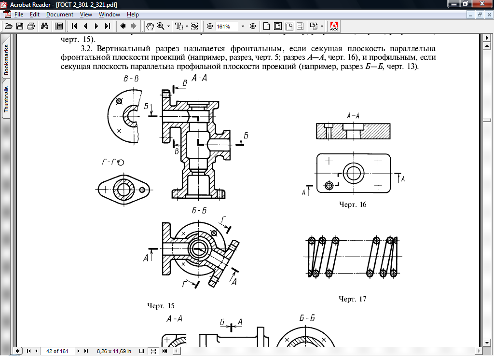Select Continuous layout in status bar
Viewport: 494px width, 356px height.
click(153, 351)
